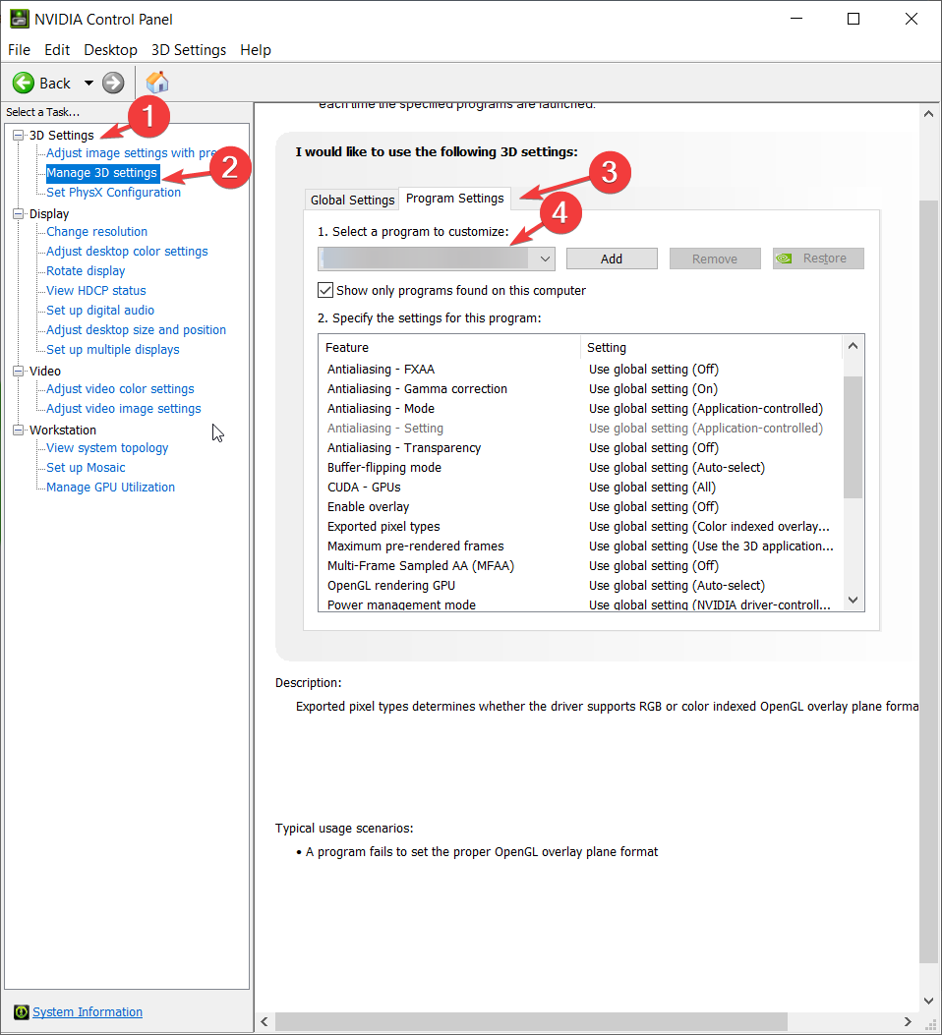
Task: Collapse the Display tree node
Action: (x=19, y=214)
